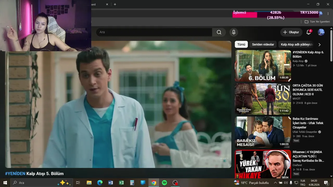Open the Kalp Atışı 6. Bölüm thumbnail
Image resolution: width=333 pixels, height=187 pixels.
point(263,66)
